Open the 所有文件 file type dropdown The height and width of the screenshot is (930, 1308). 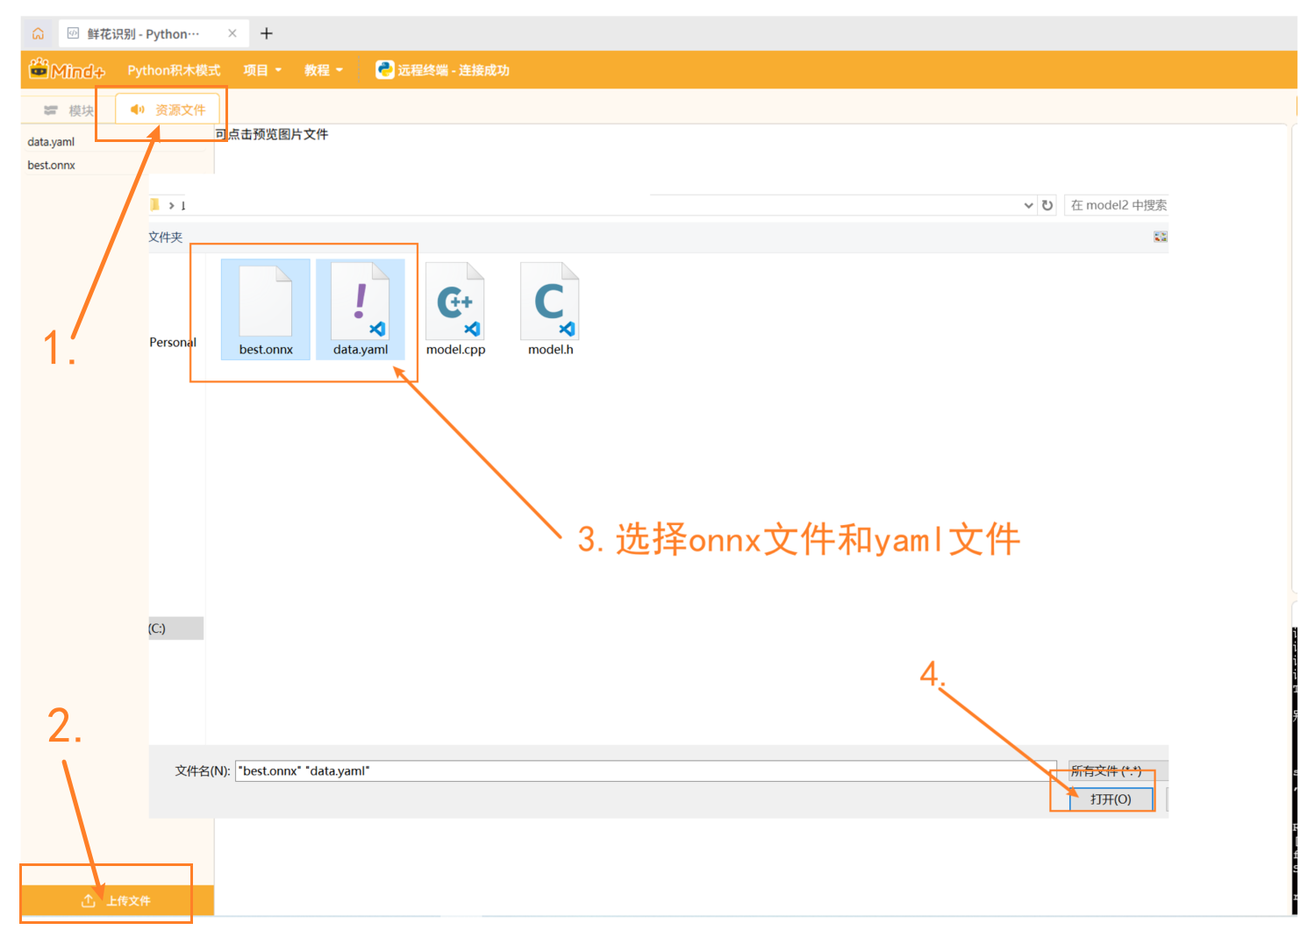coord(1117,771)
